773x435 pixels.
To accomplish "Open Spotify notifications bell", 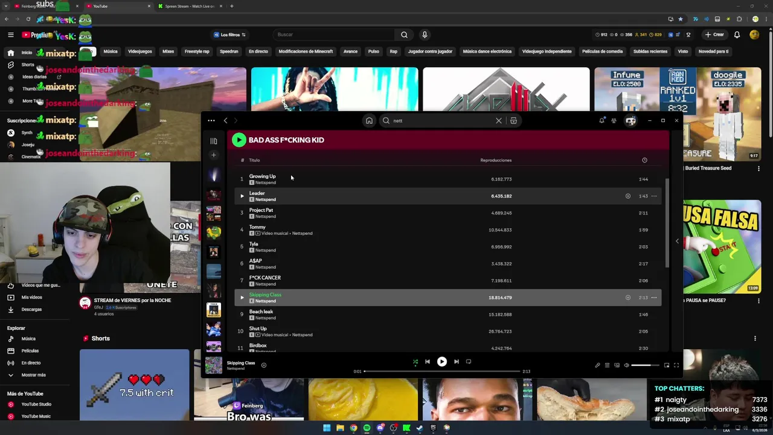I will [x=601, y=120].
